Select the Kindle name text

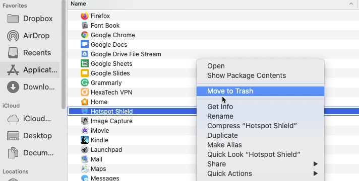(99, 140)
